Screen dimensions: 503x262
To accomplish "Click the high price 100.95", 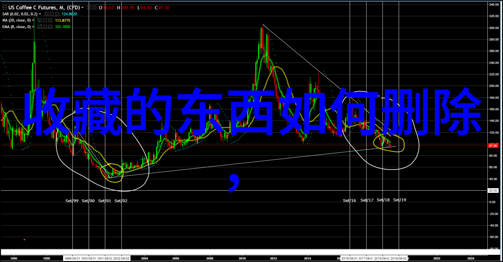I will [x=128, y=8].
